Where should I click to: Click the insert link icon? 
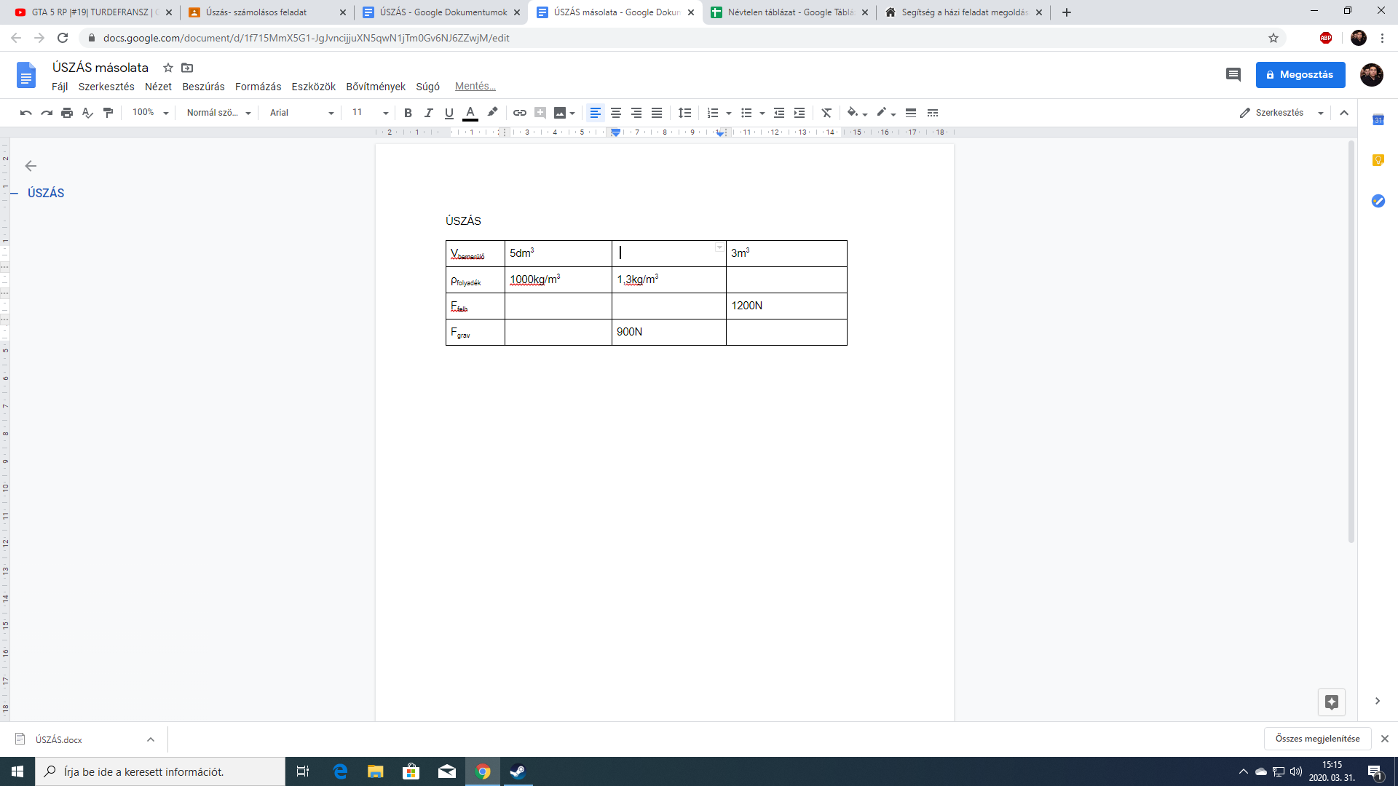point(519,113)
